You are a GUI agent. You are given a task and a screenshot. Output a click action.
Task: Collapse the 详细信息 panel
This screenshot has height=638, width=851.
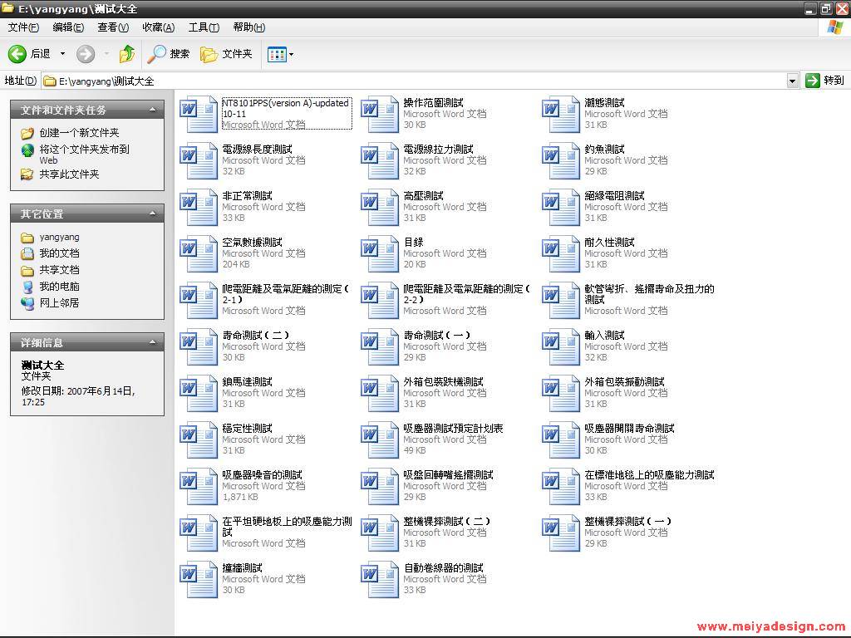click(152, 342)
